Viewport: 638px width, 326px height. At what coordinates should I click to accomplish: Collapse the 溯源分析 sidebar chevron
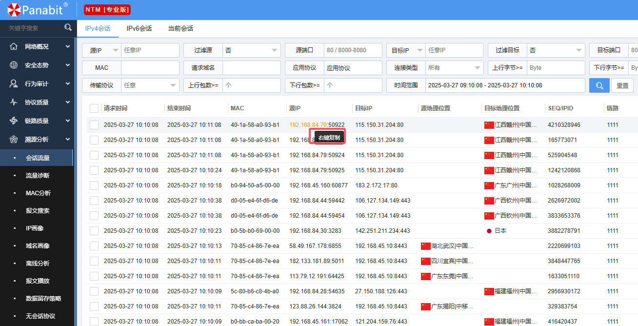(67, 139)
